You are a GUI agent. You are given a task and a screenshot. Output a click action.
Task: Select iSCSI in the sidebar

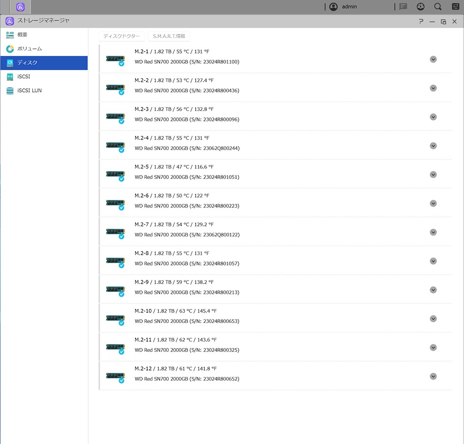tap(44, 77)
